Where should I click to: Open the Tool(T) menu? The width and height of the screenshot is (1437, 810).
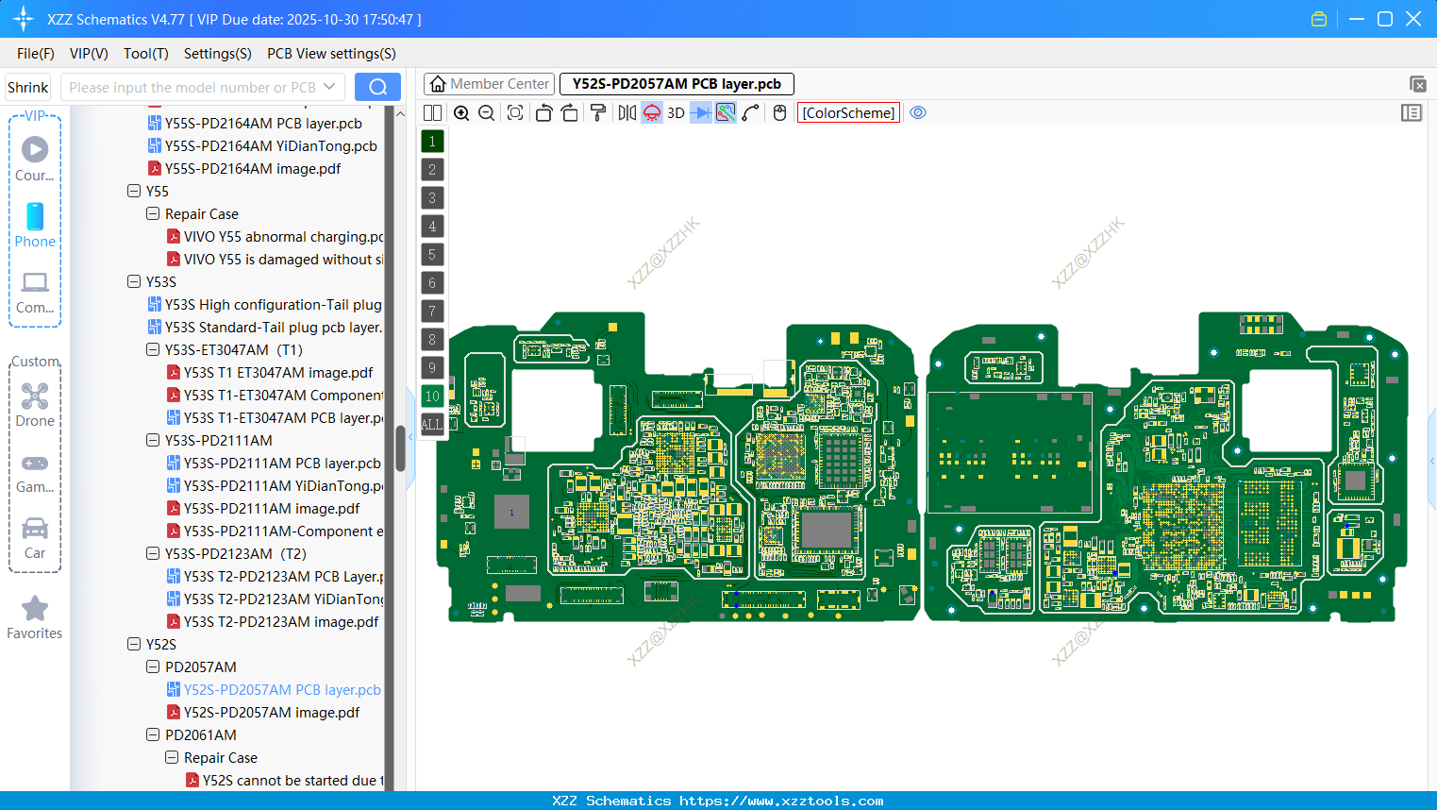[x=145, y=54]
